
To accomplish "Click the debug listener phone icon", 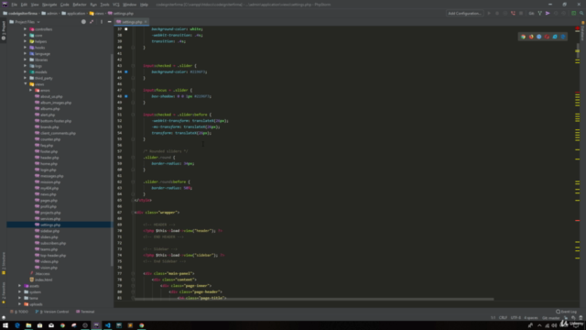I will coord(513,13).
